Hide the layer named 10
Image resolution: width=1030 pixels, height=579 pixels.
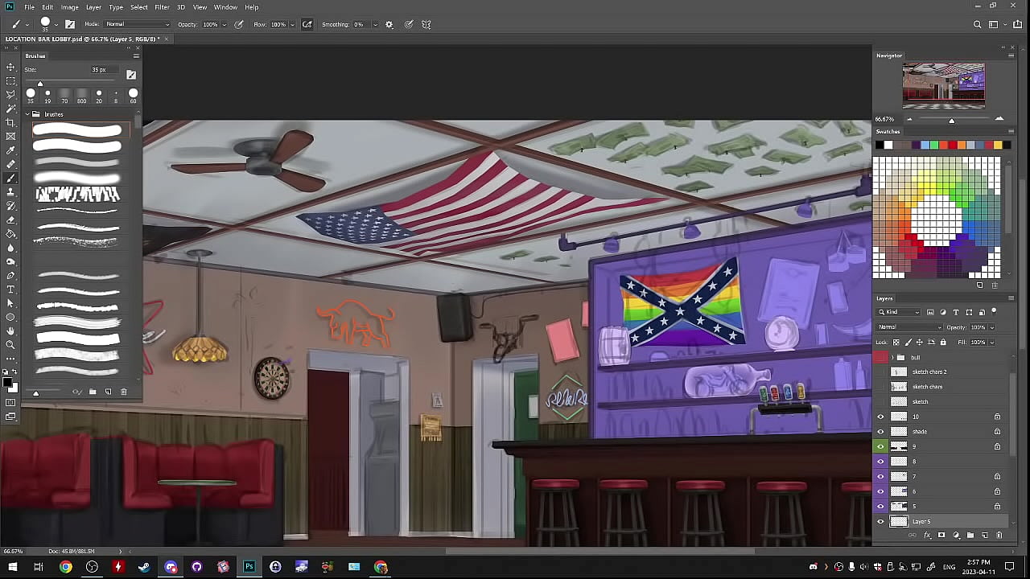[x=880, y=417]
